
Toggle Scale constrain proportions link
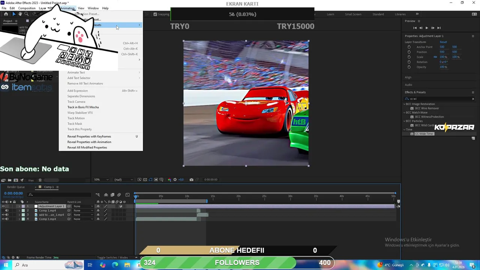435,57
